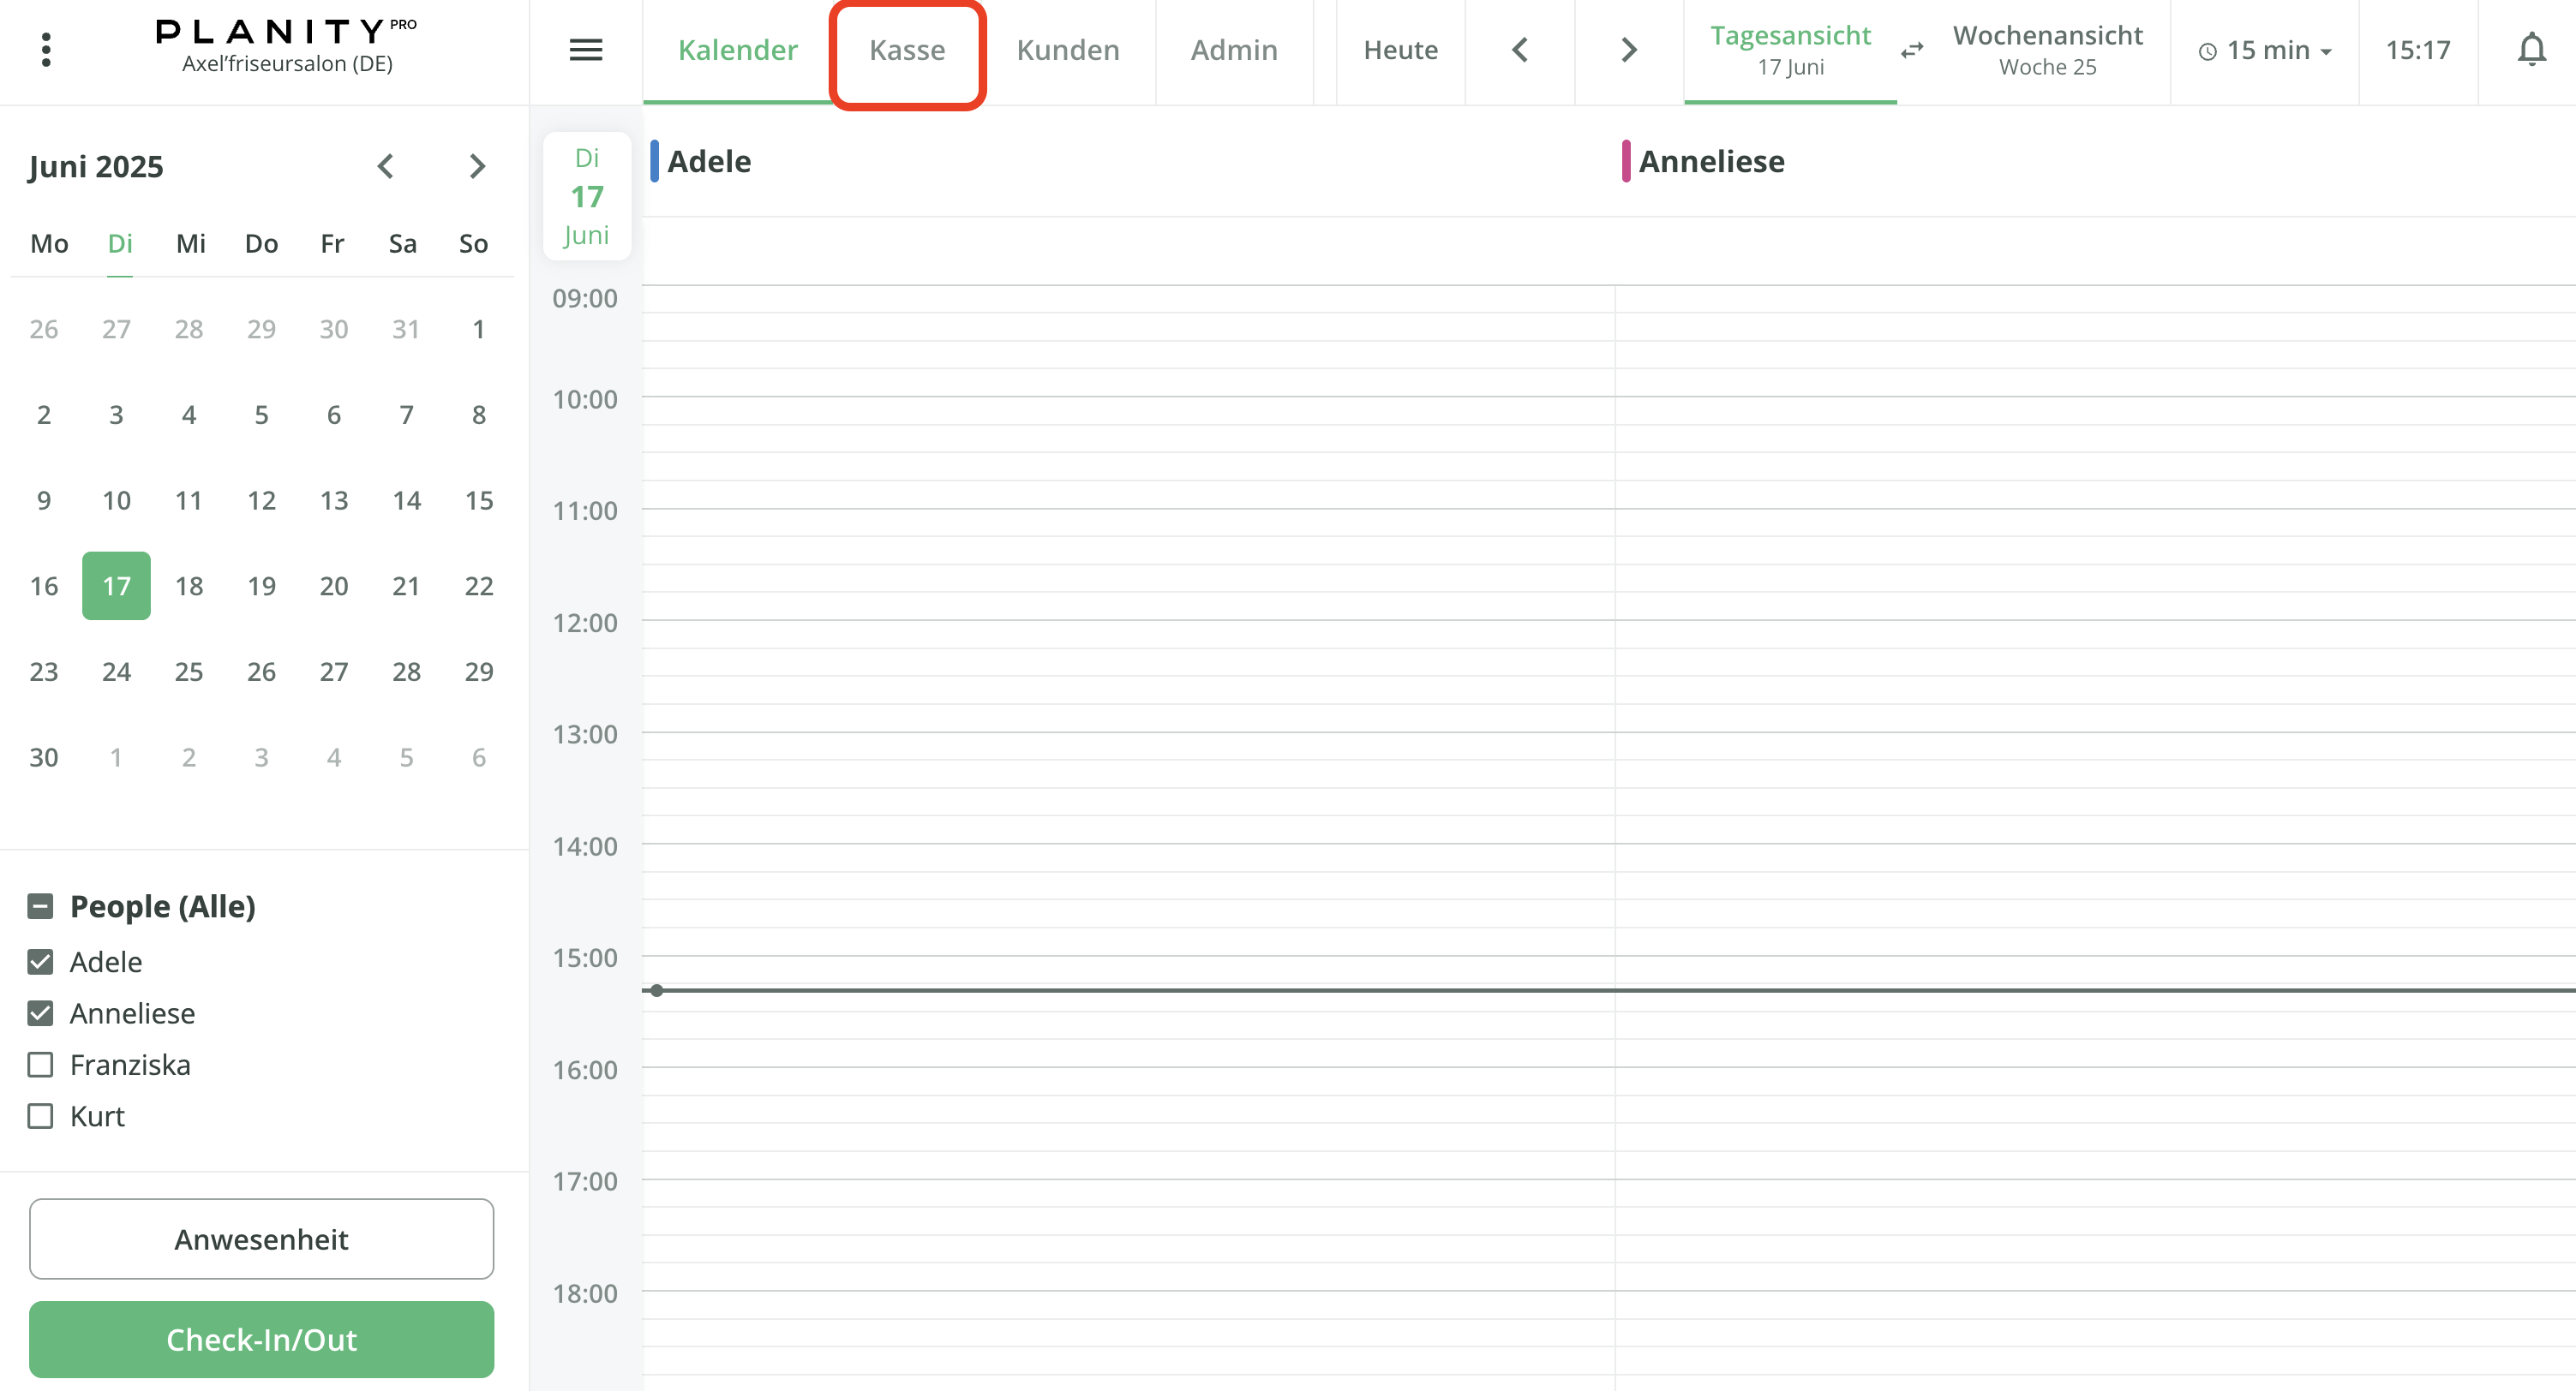
Task: Open the notifications bell
Action: (2530, 50)
